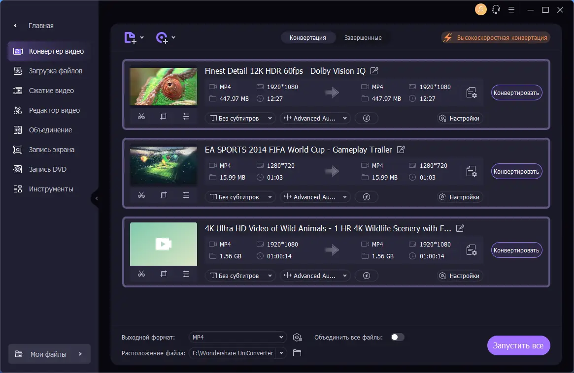Open output folder icon
The width and height of the screenshot is (574, 373).
click(297, 353)
